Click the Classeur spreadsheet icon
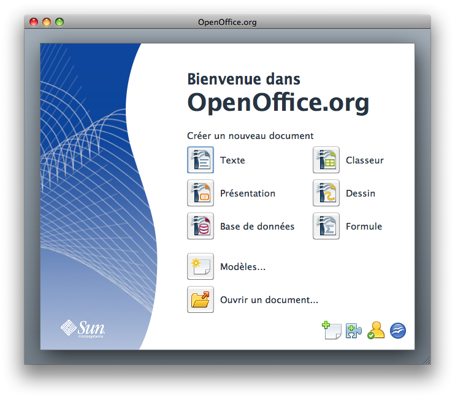Screen dimensions: 455x398 (x=326, y=160)
